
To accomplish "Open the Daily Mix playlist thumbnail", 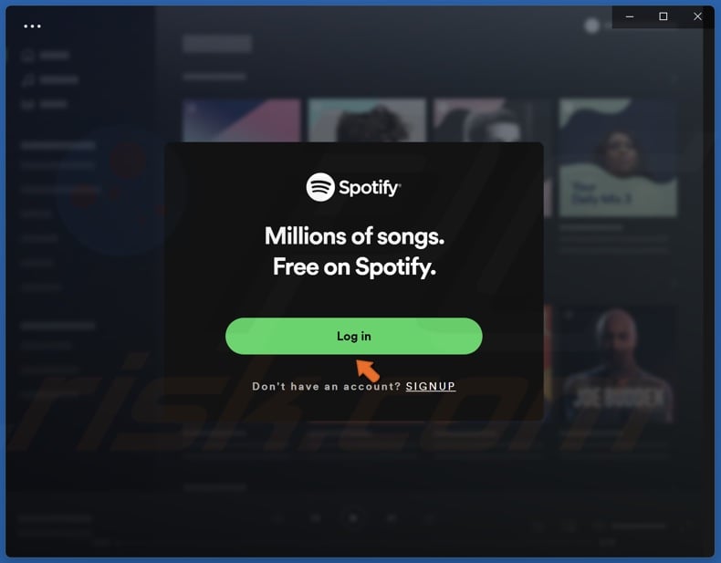I will click(618, 158).
